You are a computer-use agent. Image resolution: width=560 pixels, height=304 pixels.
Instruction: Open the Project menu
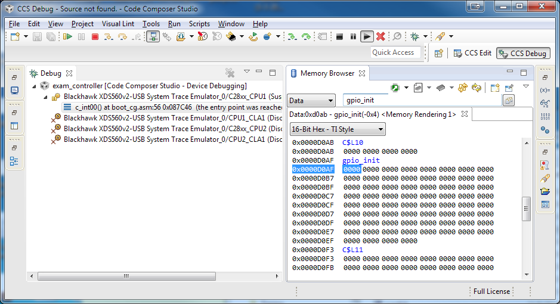82,24
